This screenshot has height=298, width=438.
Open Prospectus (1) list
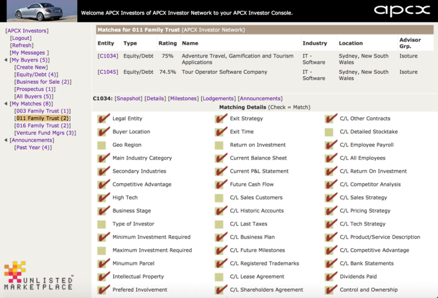click(x=35, y=89)
